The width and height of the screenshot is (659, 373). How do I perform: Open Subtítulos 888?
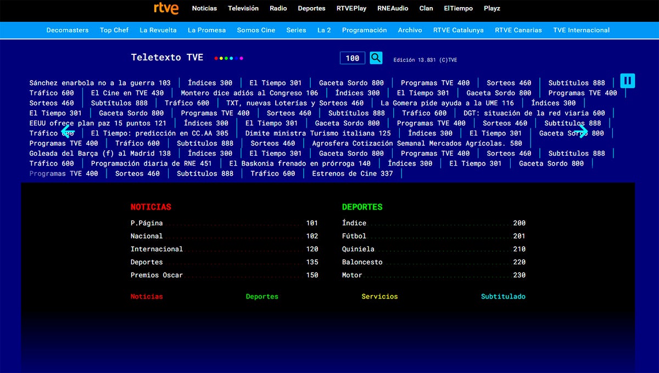tap(576, 82)
